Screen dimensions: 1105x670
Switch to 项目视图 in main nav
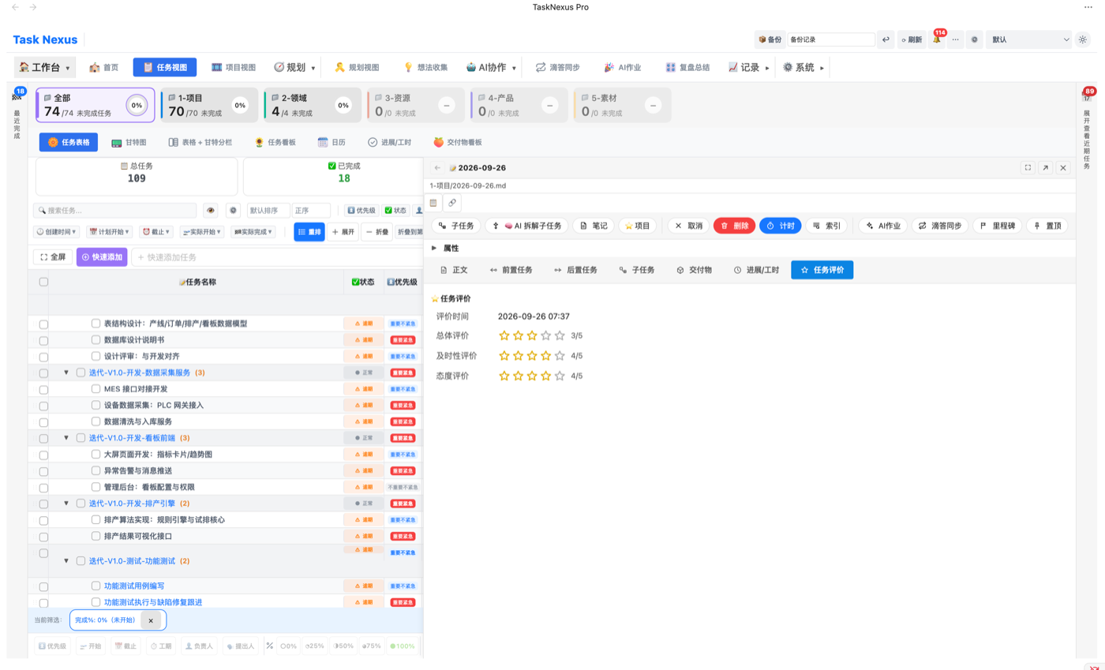pyautogui.click(x=234, y=68)
